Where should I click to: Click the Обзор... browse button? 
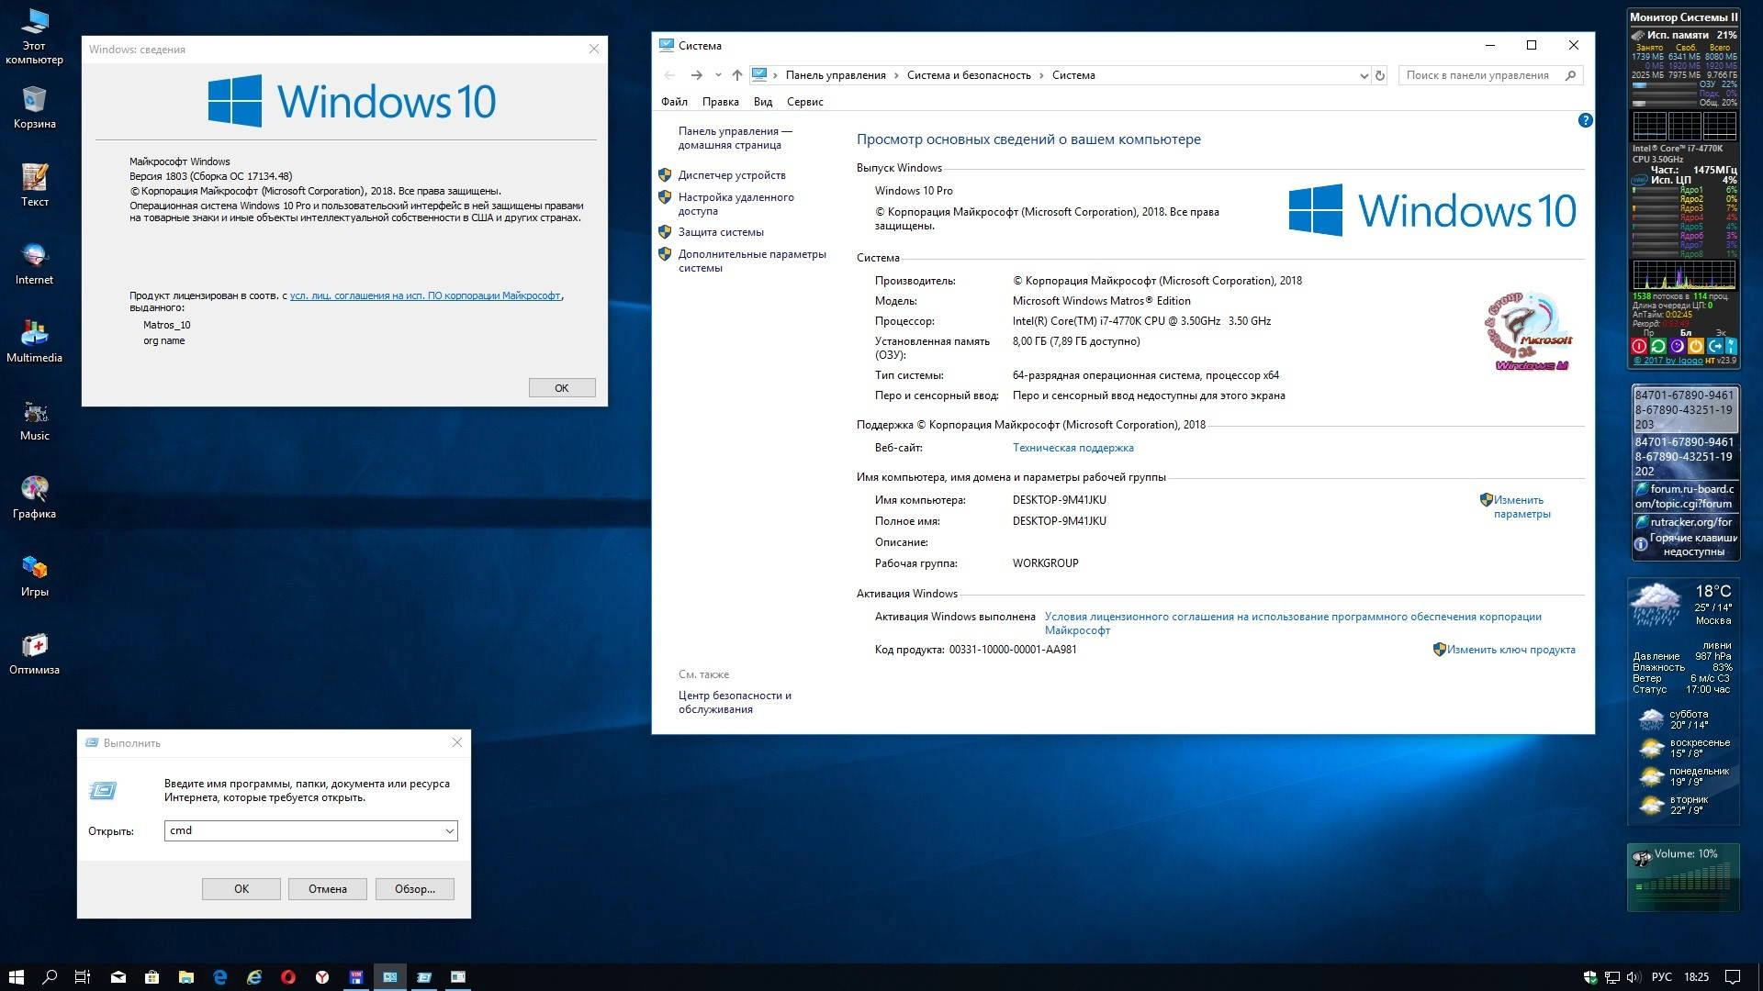(x=415, y=889)
